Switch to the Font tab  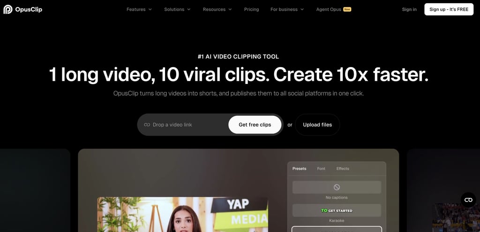click(x=321, y=169)
